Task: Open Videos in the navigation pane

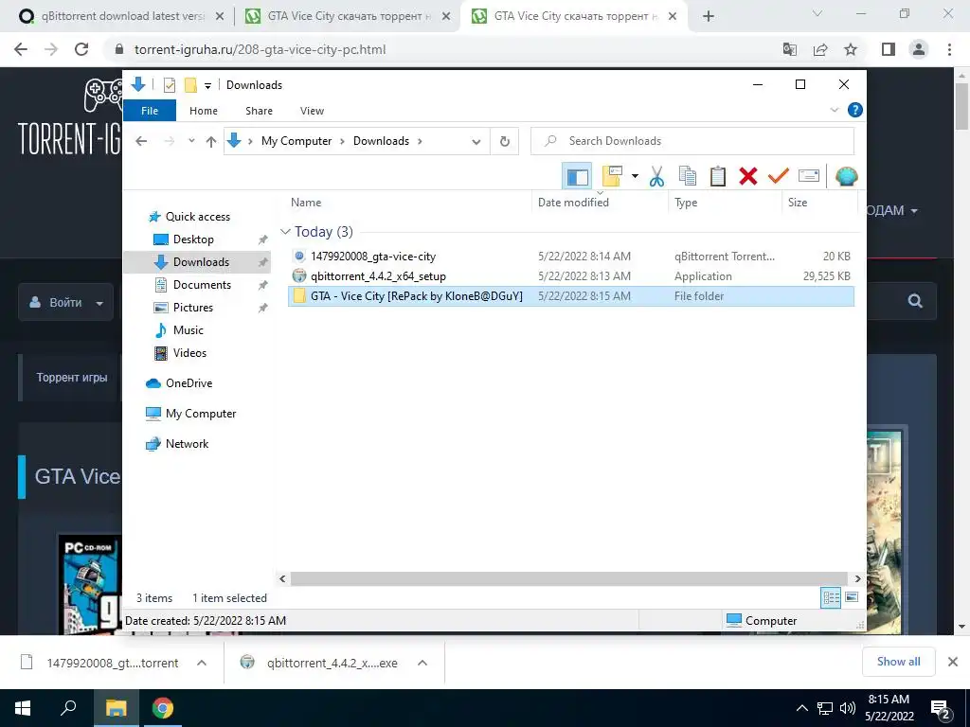Action: pyautogui.click(x=189, y=353)
